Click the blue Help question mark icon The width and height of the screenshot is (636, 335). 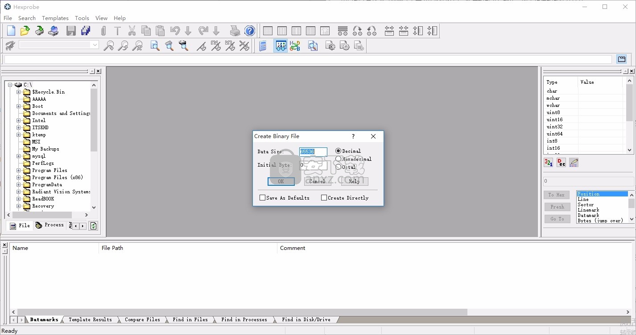(250, 31)
